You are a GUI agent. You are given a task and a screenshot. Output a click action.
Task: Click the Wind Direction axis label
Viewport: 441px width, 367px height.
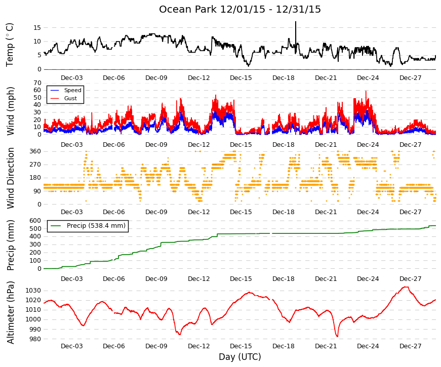point(11,178)
